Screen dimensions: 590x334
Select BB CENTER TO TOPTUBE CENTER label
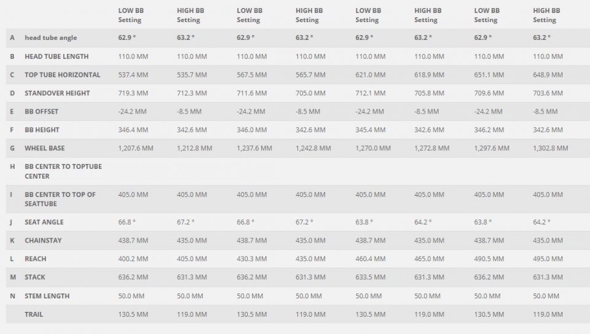63,171
